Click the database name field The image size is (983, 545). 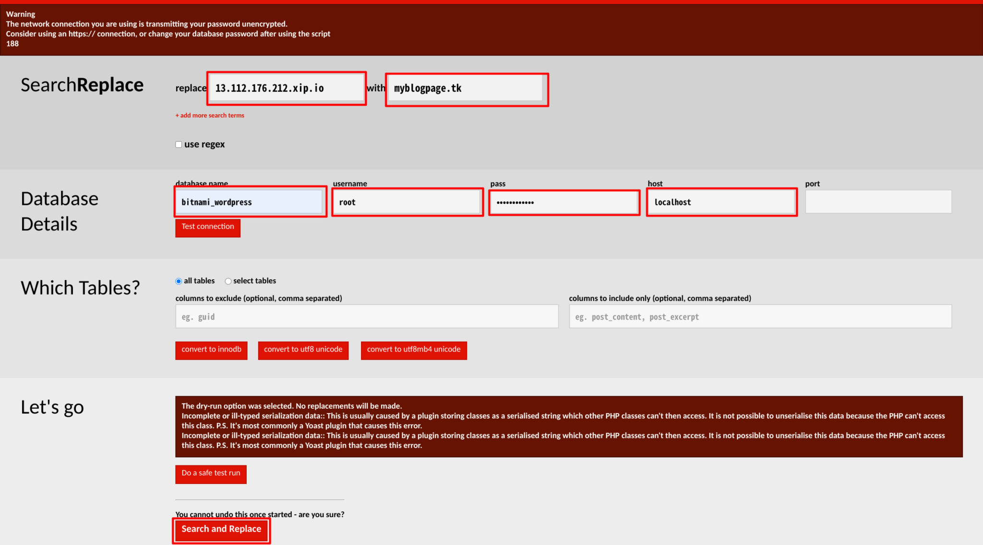tap(250, 202)
